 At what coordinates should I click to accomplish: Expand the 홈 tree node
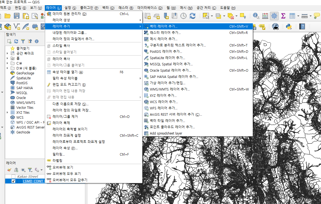pyautogui.click(x=7, y=58)
